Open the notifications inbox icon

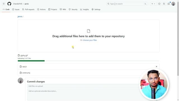coord(169,4)
